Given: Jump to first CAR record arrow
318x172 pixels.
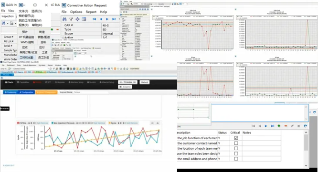Looking at the screenshot, I should [x=95, y=19].
